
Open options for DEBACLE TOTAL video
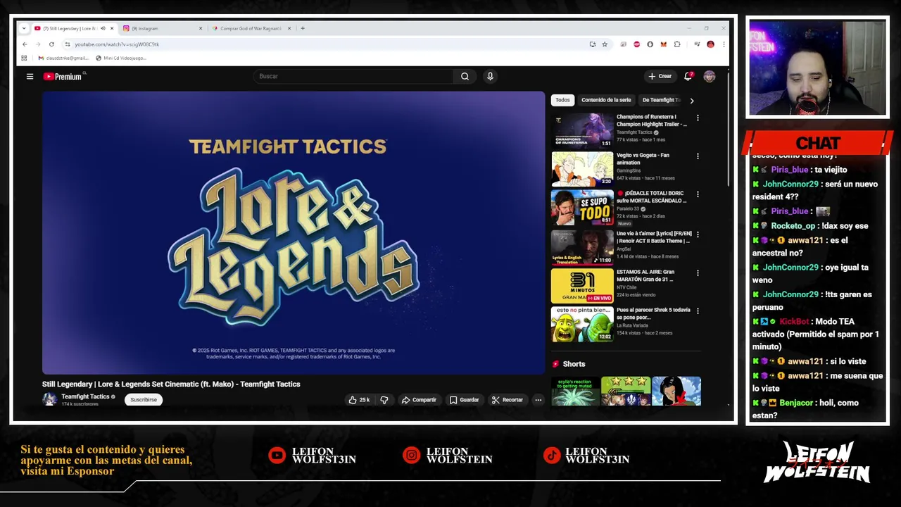(x=698, y=194)
